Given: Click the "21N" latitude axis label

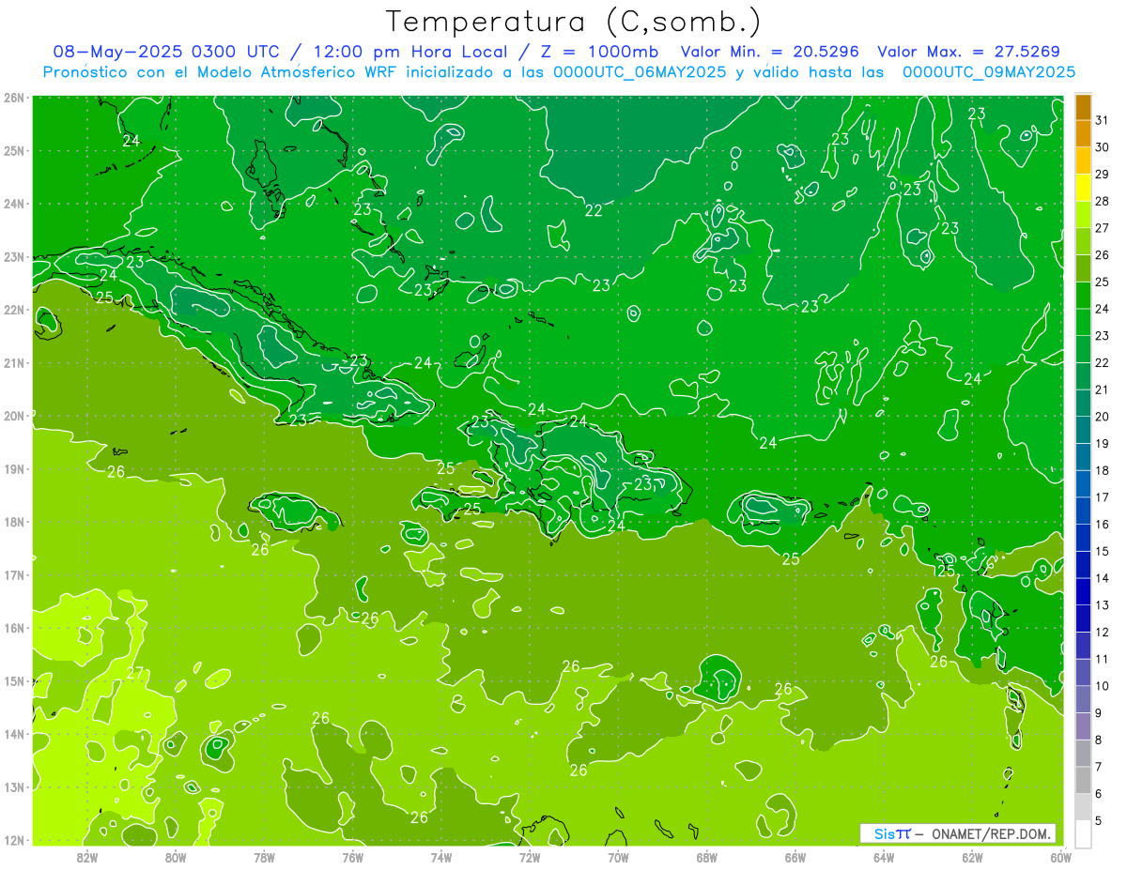Looking at the screenshot, I should click(14, 363).
